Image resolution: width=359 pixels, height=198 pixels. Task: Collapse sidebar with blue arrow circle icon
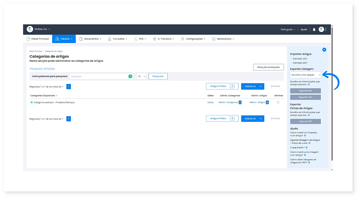click(x=324, y=49)
